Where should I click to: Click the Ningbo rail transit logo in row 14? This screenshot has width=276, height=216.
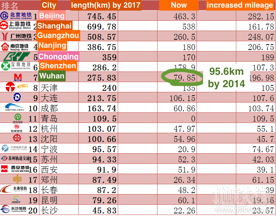pyautogui.click(x=14, y=148)
